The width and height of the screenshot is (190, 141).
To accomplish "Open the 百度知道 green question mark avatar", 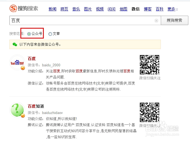I will 17,110.
